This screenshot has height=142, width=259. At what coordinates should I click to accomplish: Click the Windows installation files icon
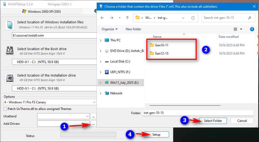coord(10,25)
